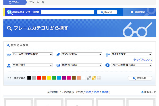This screenshot has width=159, height=106.
Task: Show 50件 per page
Action: point(88,92)
